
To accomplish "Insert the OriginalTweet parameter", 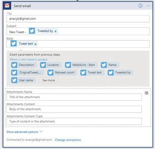I will (x=27, y=72).
